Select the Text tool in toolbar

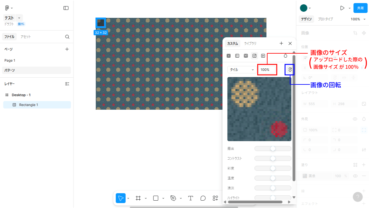pyautogui.click(x=190, y=198)
